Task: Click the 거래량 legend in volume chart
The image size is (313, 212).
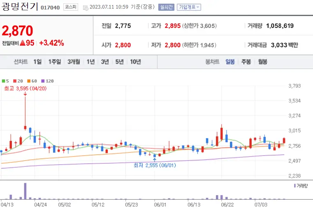Action: pos(301,186)
